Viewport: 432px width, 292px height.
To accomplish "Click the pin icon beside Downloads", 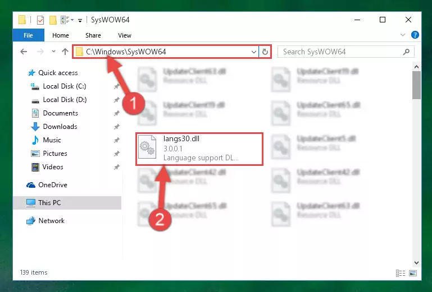I will click(x=116, y=127).
